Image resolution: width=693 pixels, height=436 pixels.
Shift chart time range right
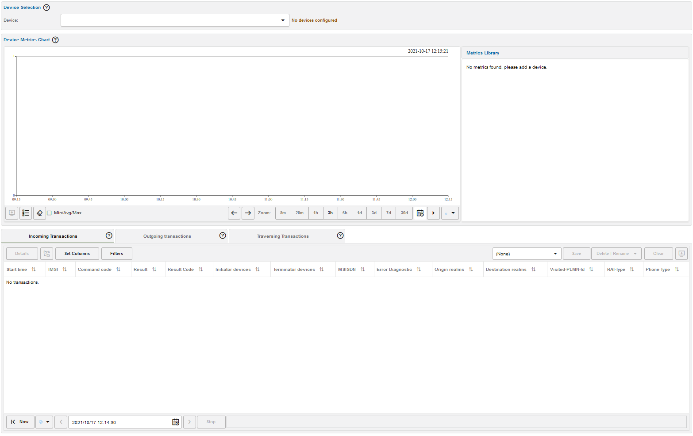(x=248, y=213)
